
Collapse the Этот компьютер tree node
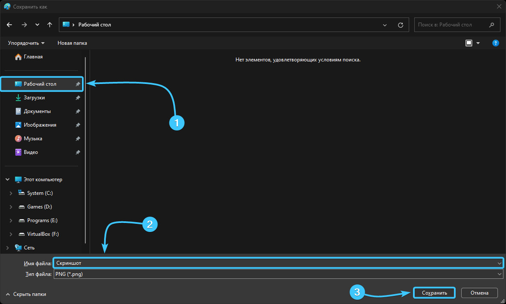click(8, 180)
